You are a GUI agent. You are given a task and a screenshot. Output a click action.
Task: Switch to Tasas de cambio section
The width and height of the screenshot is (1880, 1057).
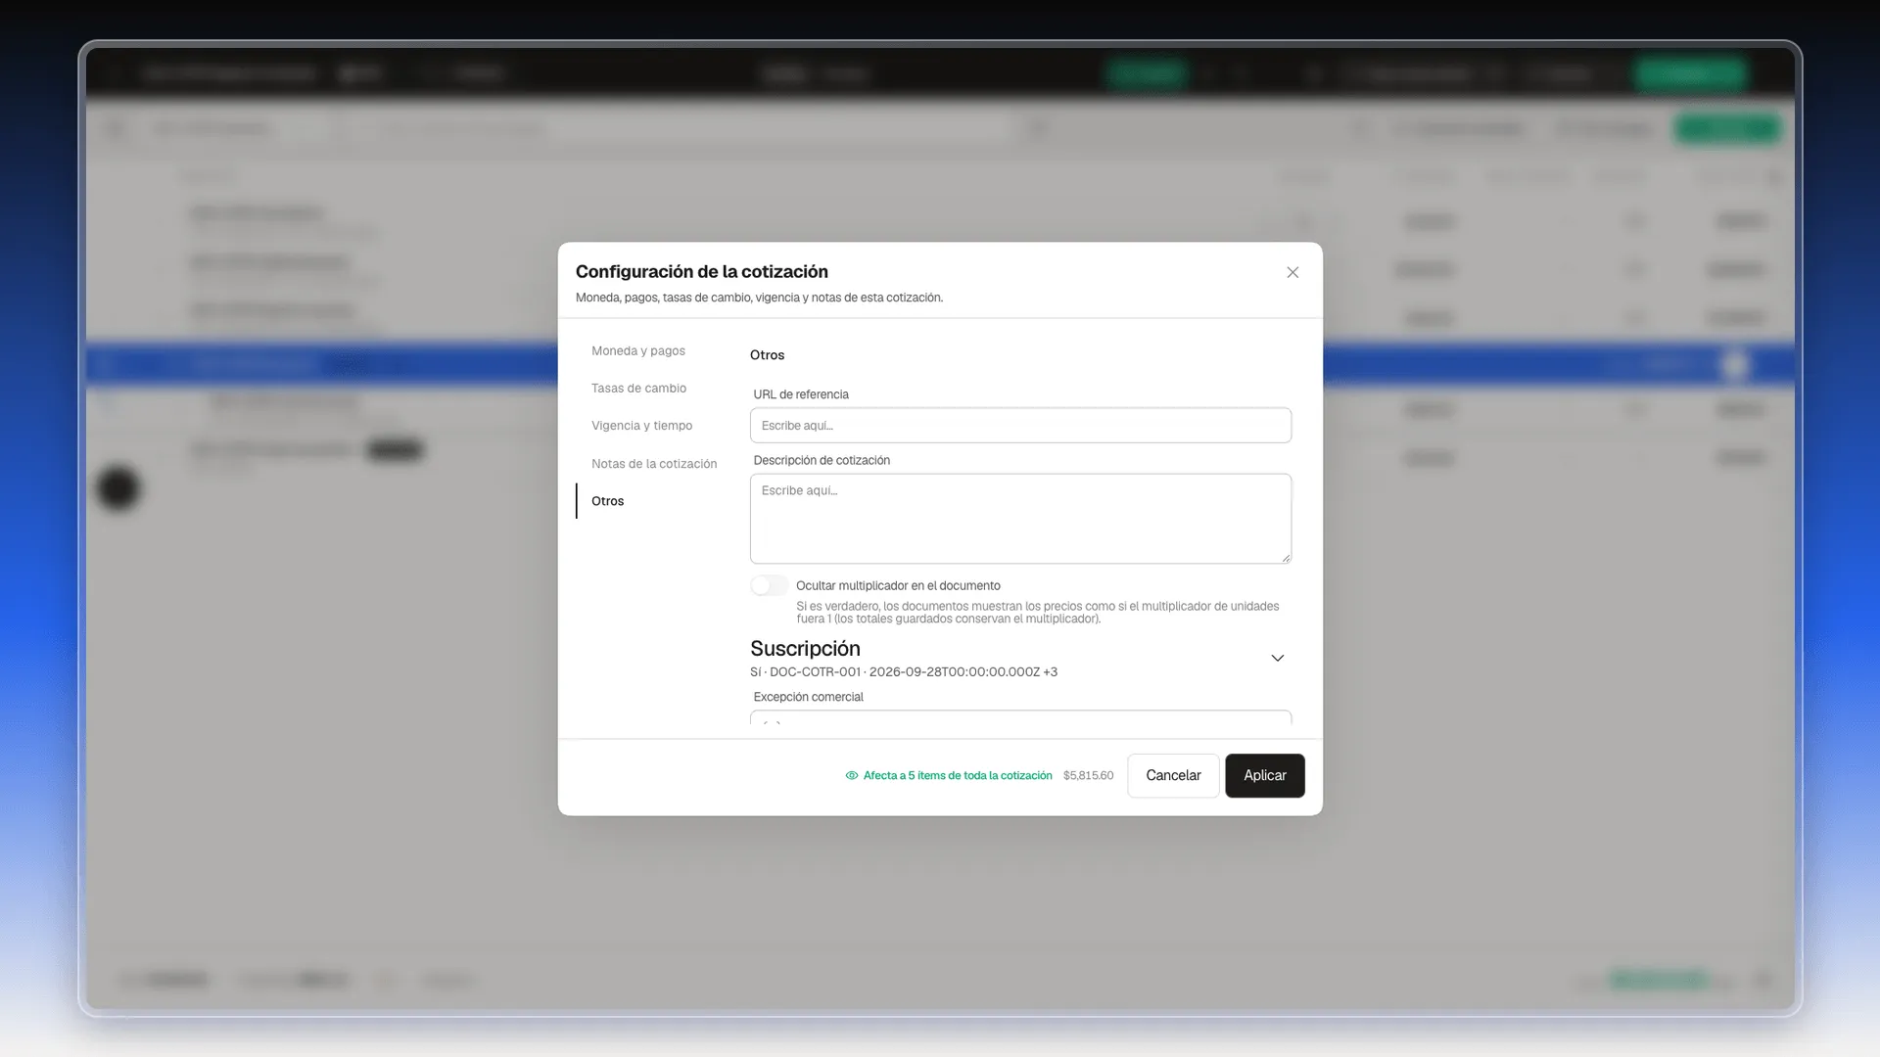point(638,389)
